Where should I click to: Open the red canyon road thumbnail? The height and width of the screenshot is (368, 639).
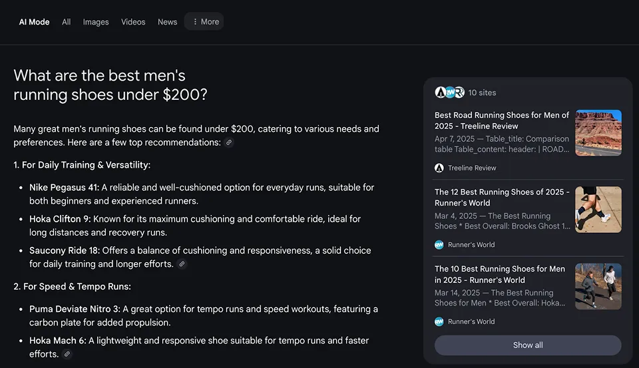click(x=598, y=133)
